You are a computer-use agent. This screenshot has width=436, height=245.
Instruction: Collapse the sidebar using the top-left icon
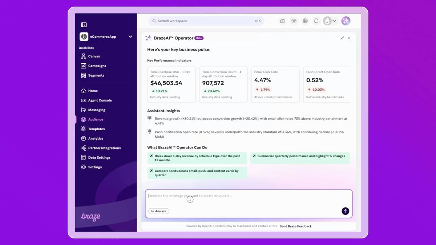tap(84, 25)
